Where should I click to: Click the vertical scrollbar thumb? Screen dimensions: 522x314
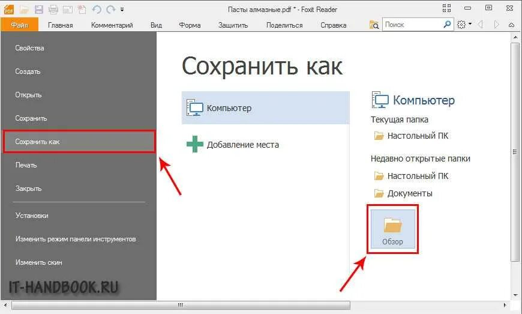[x=515, y=151]
